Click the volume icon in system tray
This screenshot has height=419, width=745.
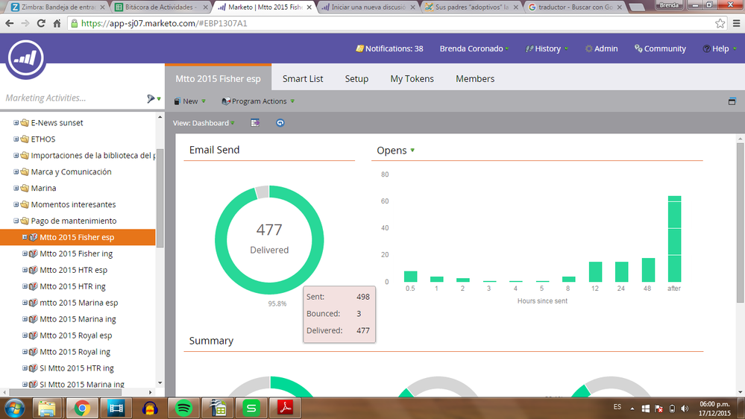click(x=685, y=409)
